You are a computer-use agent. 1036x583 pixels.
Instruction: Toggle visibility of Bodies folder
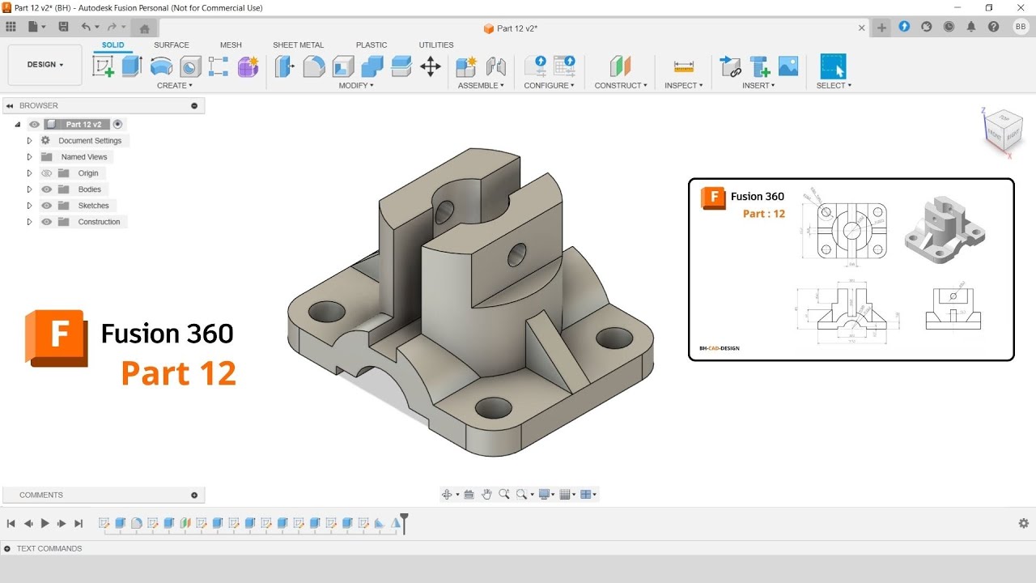46,189
